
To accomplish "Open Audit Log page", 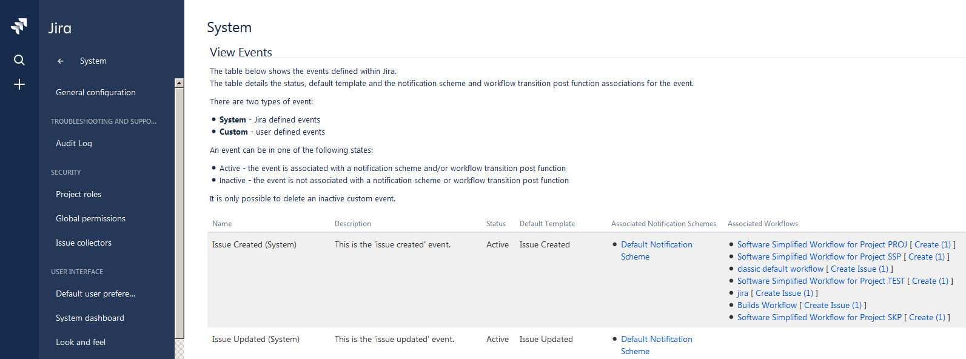I will [x=74, y=143].
